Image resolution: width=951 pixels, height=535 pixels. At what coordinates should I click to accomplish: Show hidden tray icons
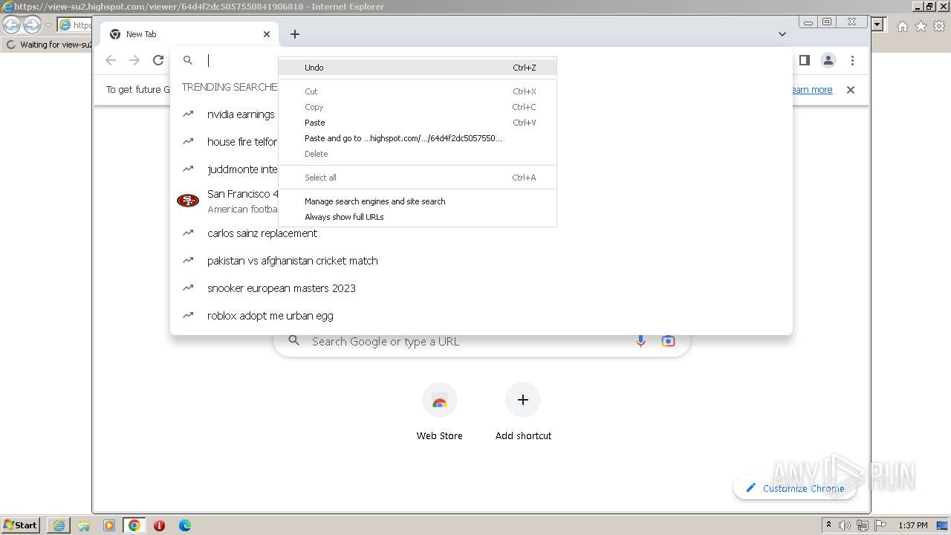[x=828, y=525]
